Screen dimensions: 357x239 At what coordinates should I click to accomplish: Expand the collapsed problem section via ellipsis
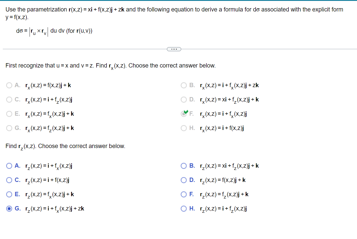(x=174, y=49)
